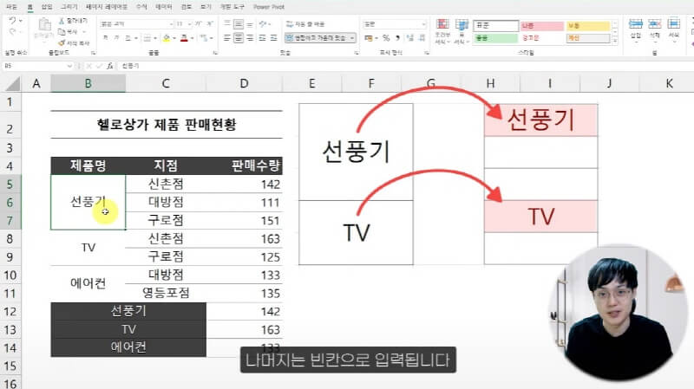This screenshot has height=389, width=694.
Task: Apply the red font color
Action: coord(184,38)
